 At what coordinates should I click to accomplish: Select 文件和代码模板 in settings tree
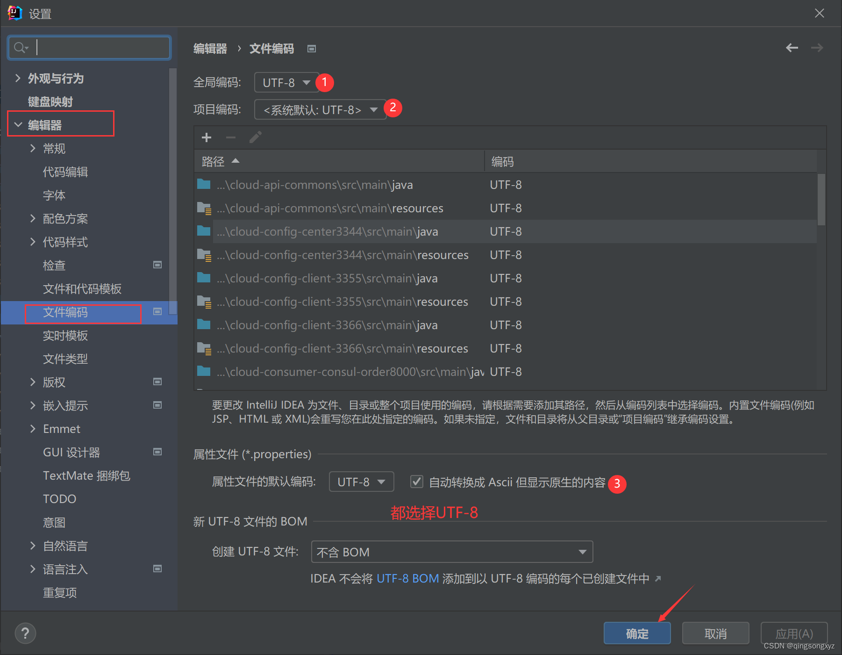tap(82, 289)
